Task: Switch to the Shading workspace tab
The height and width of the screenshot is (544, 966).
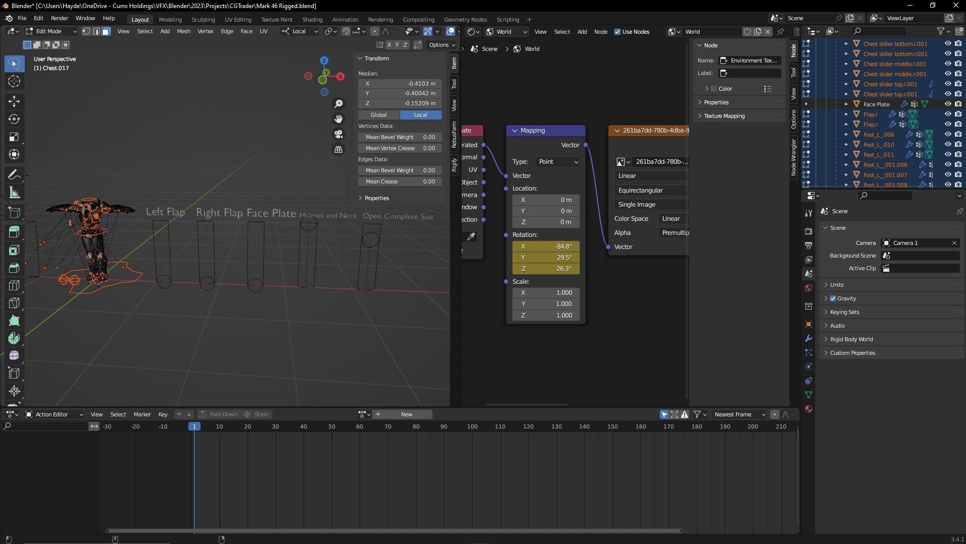Action: [x=312, y=20]
